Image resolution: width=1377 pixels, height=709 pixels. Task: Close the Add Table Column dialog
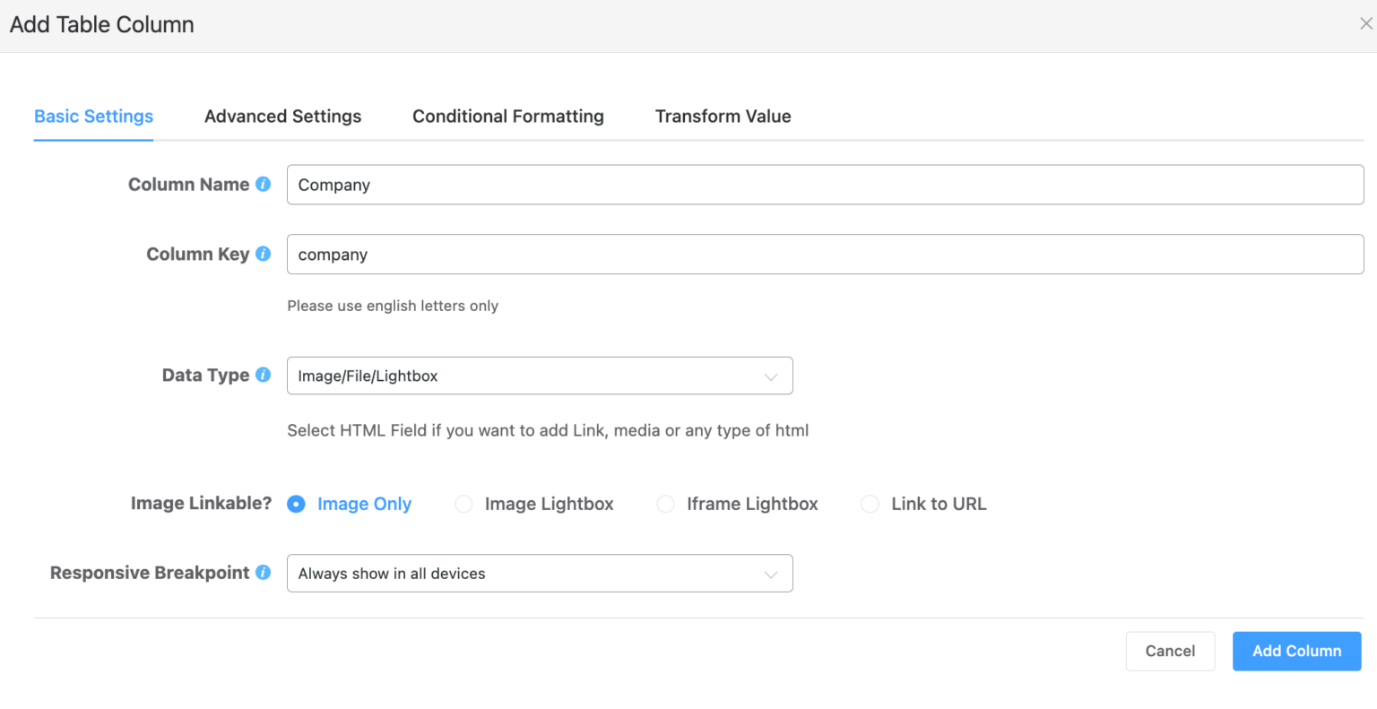coord(1365,24)
